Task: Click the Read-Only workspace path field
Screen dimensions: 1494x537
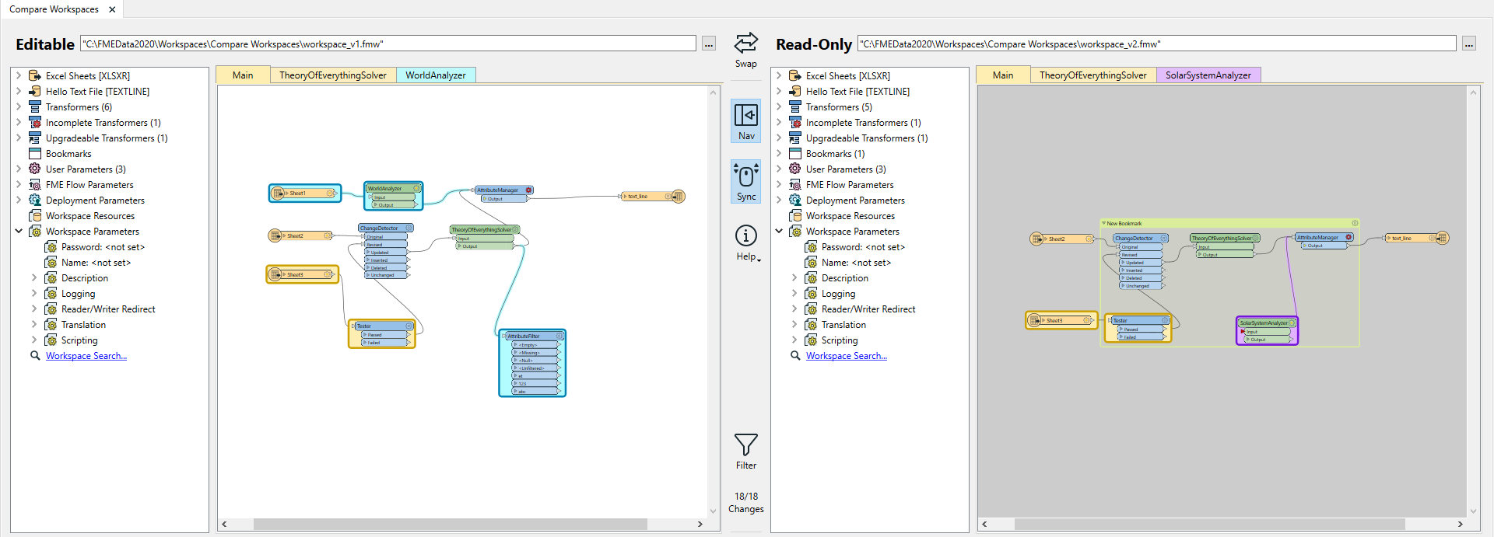Action: click(x=1156, y=44)
